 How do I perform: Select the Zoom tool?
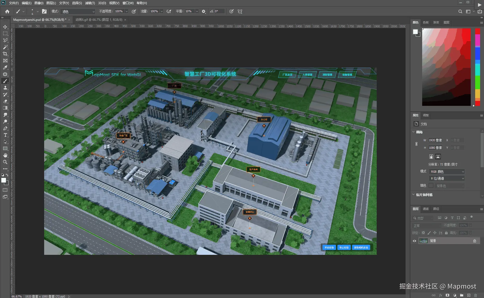click(x=5, y=162)
